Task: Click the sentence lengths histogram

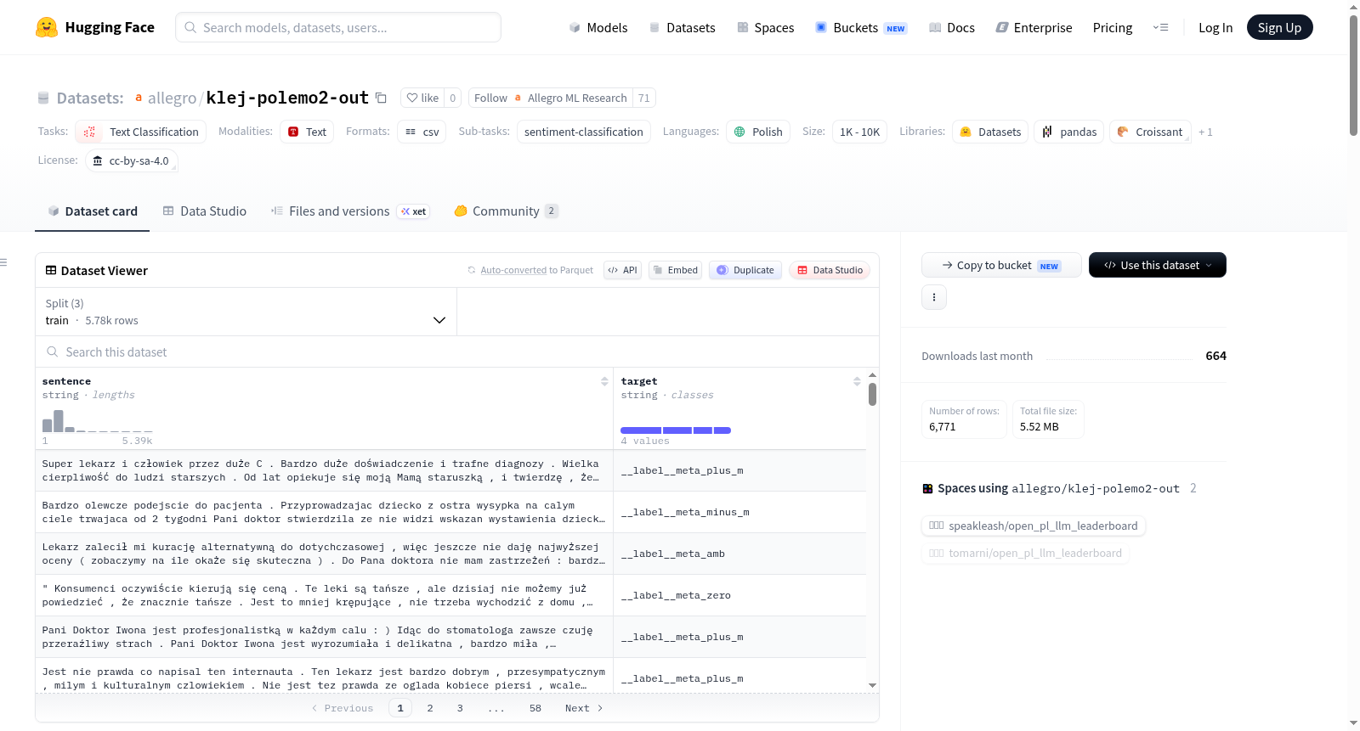Action: point(97,421)
